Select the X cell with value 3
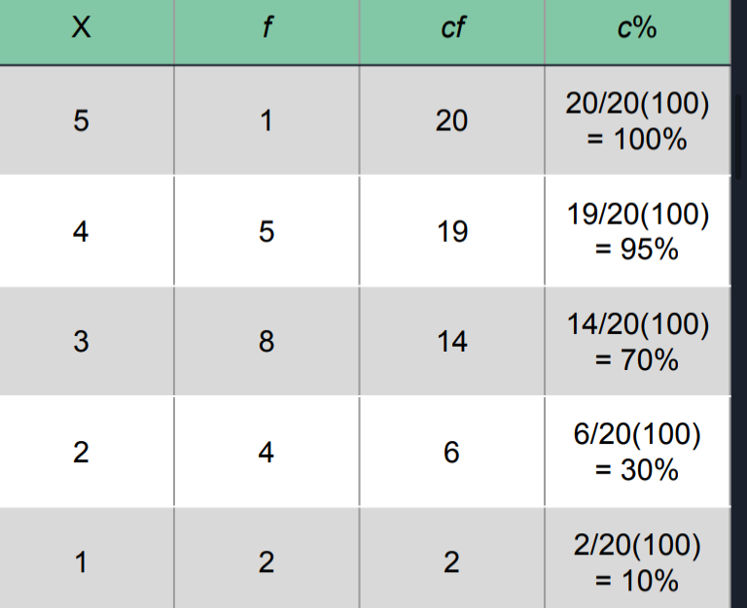The height and width of the screenshot is (608, 747). tap(82, 342)
